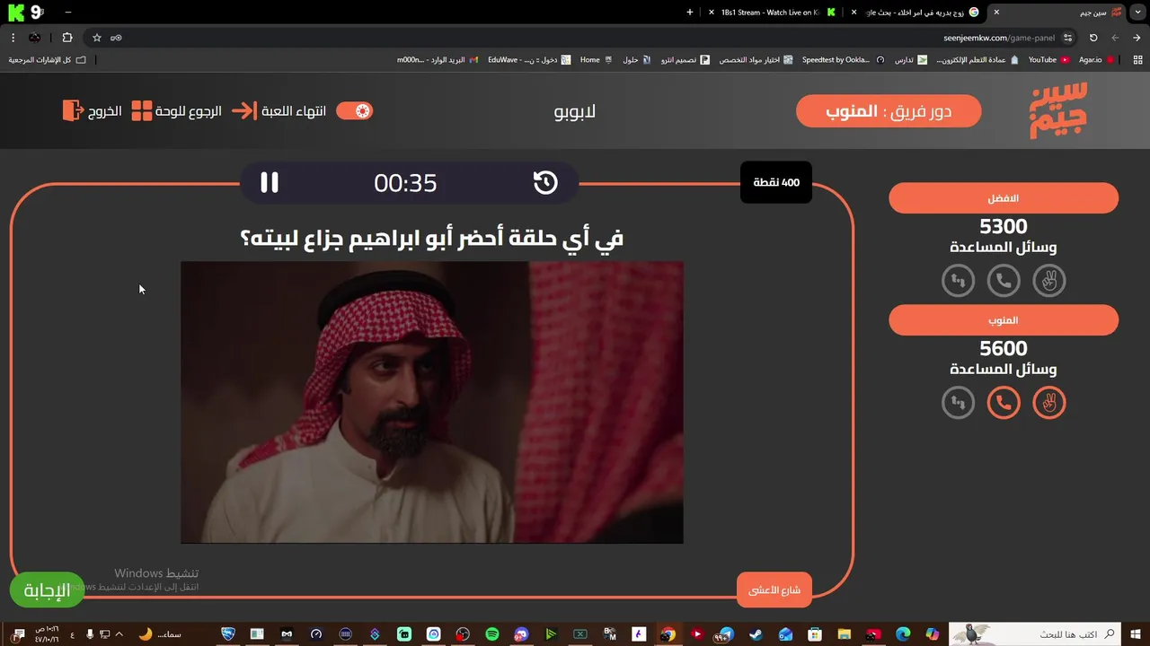Show hidden system tray icons
1150x646 pixels.
click(x=119, y=634)
